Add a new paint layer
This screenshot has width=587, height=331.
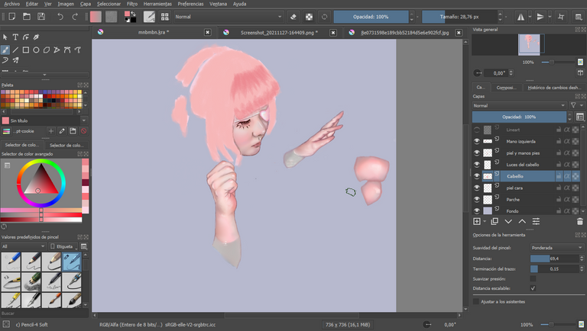477,221
